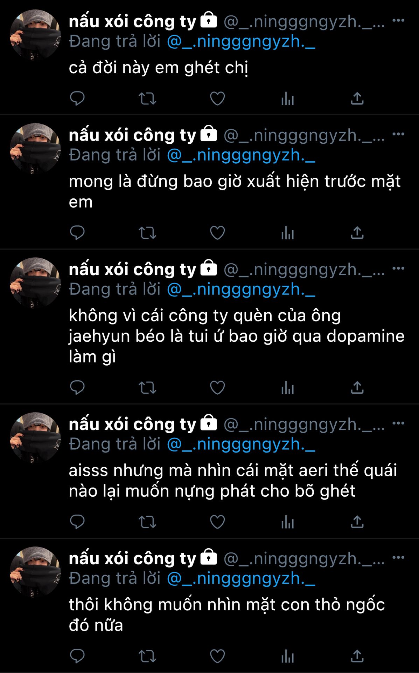Like the "cả đời này em ghét chị" tweet
This screenshot has height=673, width=419.
[217, 98]
